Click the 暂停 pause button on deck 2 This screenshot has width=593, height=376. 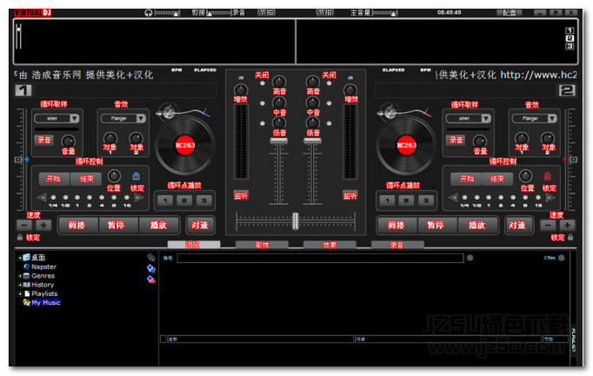point(436,226)
